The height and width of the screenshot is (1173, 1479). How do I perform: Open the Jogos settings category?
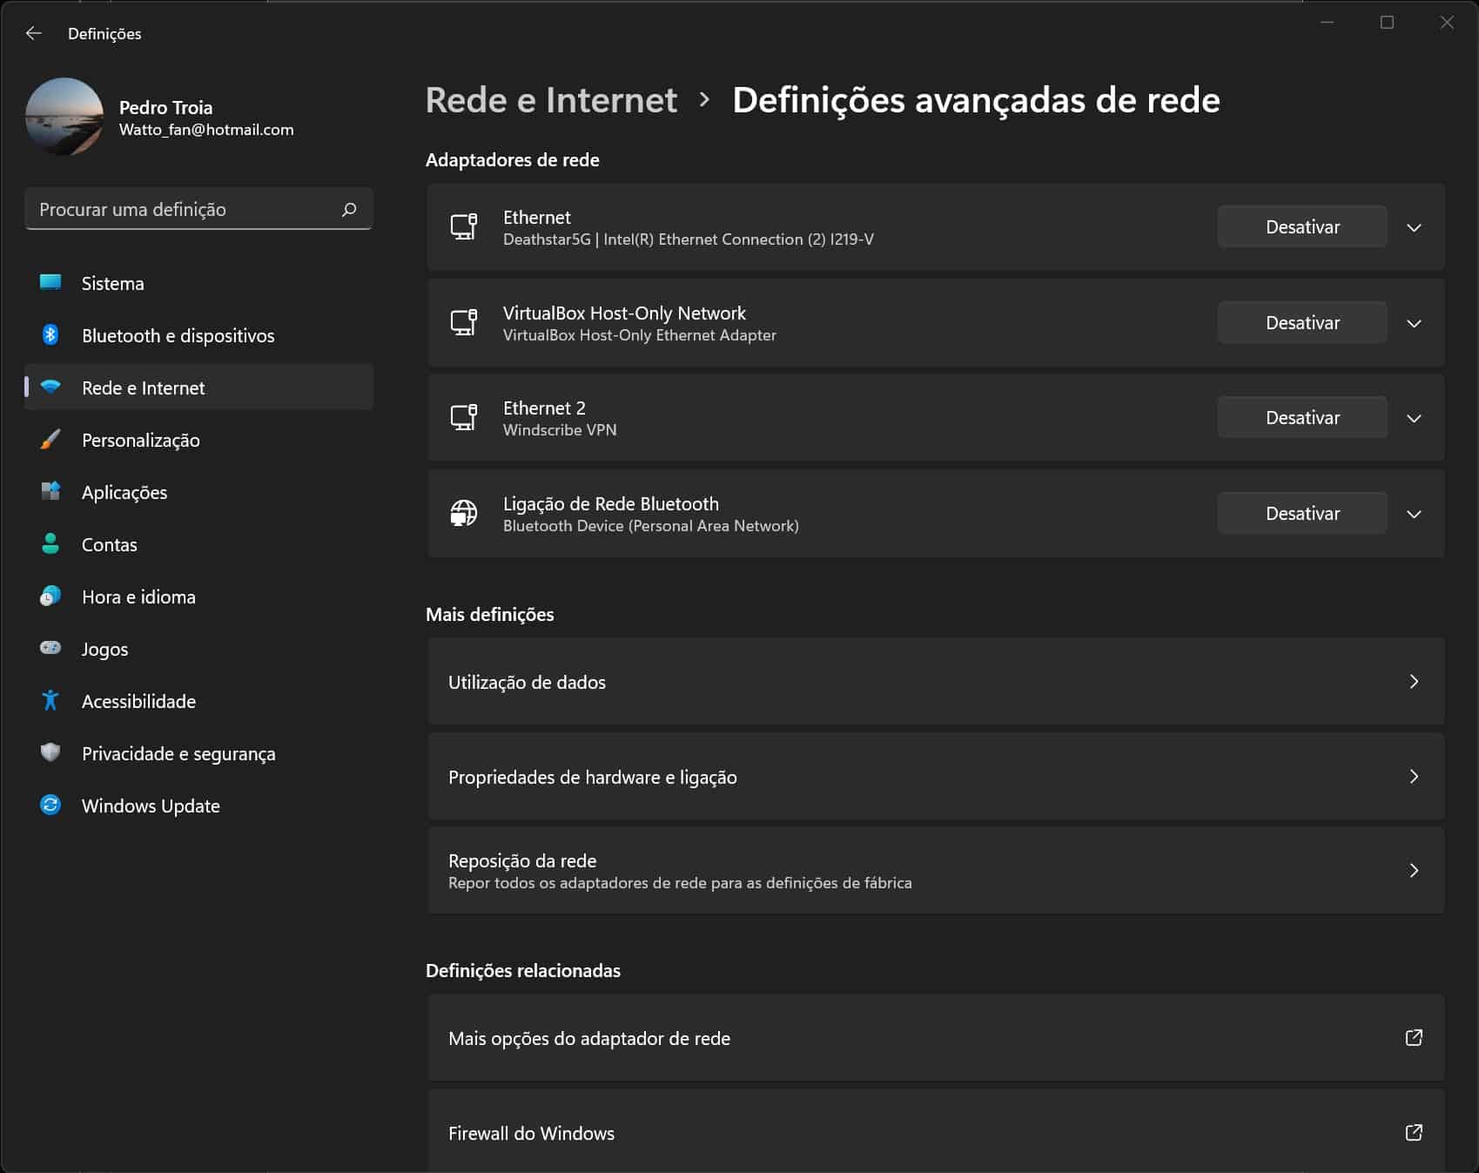(104, 649)
